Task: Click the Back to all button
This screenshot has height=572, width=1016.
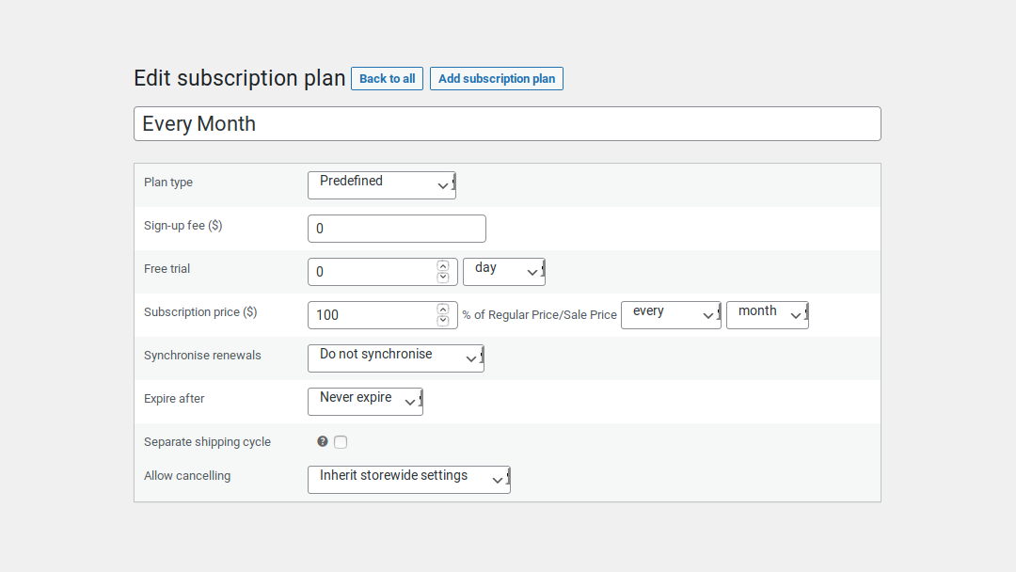Action: (387, 78)
